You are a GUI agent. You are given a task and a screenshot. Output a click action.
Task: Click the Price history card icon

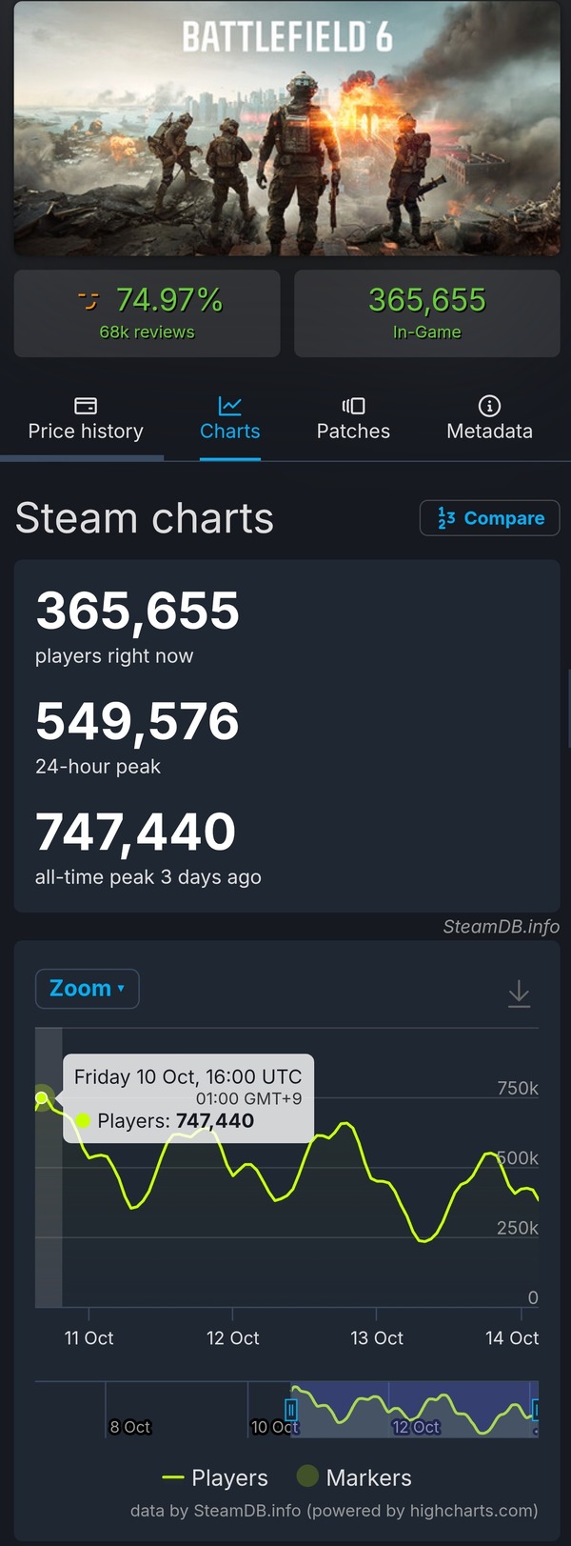pos(86,406)
